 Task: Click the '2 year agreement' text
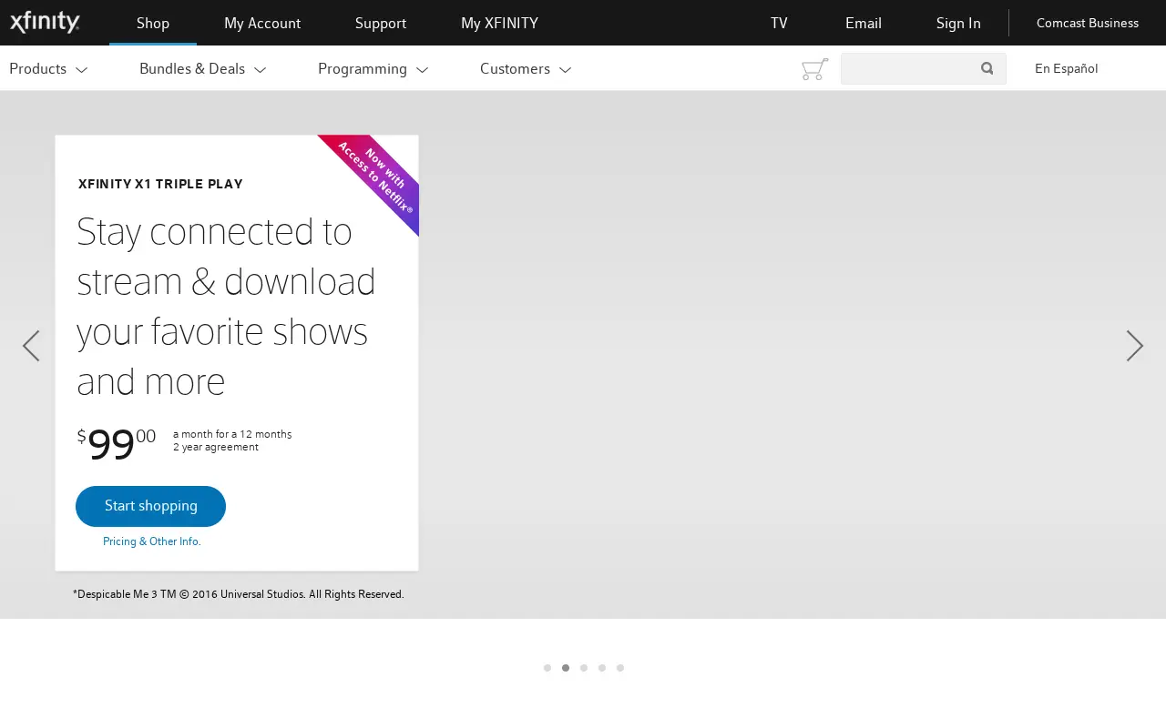tap(216, 447)
